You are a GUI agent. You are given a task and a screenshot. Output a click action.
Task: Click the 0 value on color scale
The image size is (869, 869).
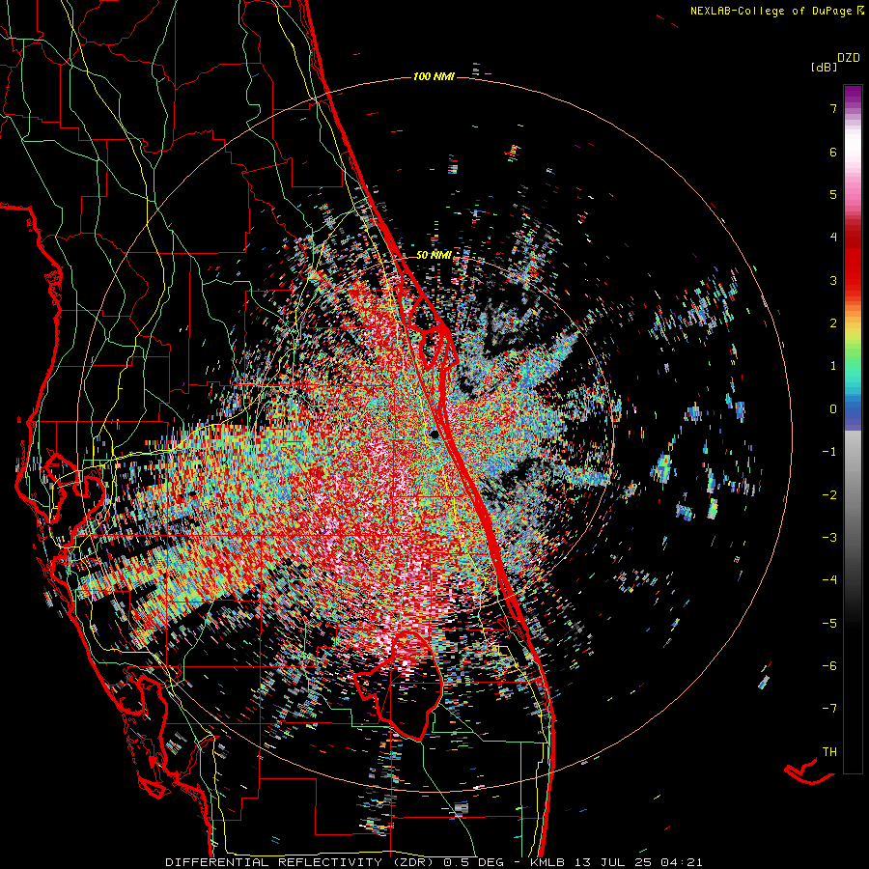click(x=833, y=409)
